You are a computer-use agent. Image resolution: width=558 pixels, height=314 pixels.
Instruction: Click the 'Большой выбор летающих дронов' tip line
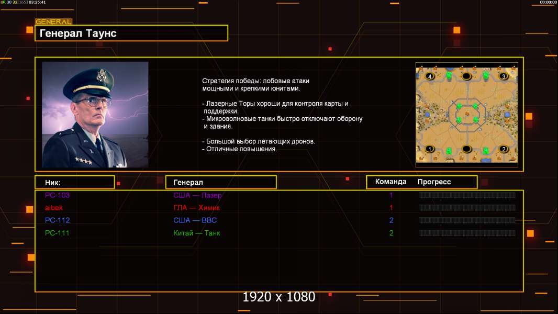click(x=259, y=141)
